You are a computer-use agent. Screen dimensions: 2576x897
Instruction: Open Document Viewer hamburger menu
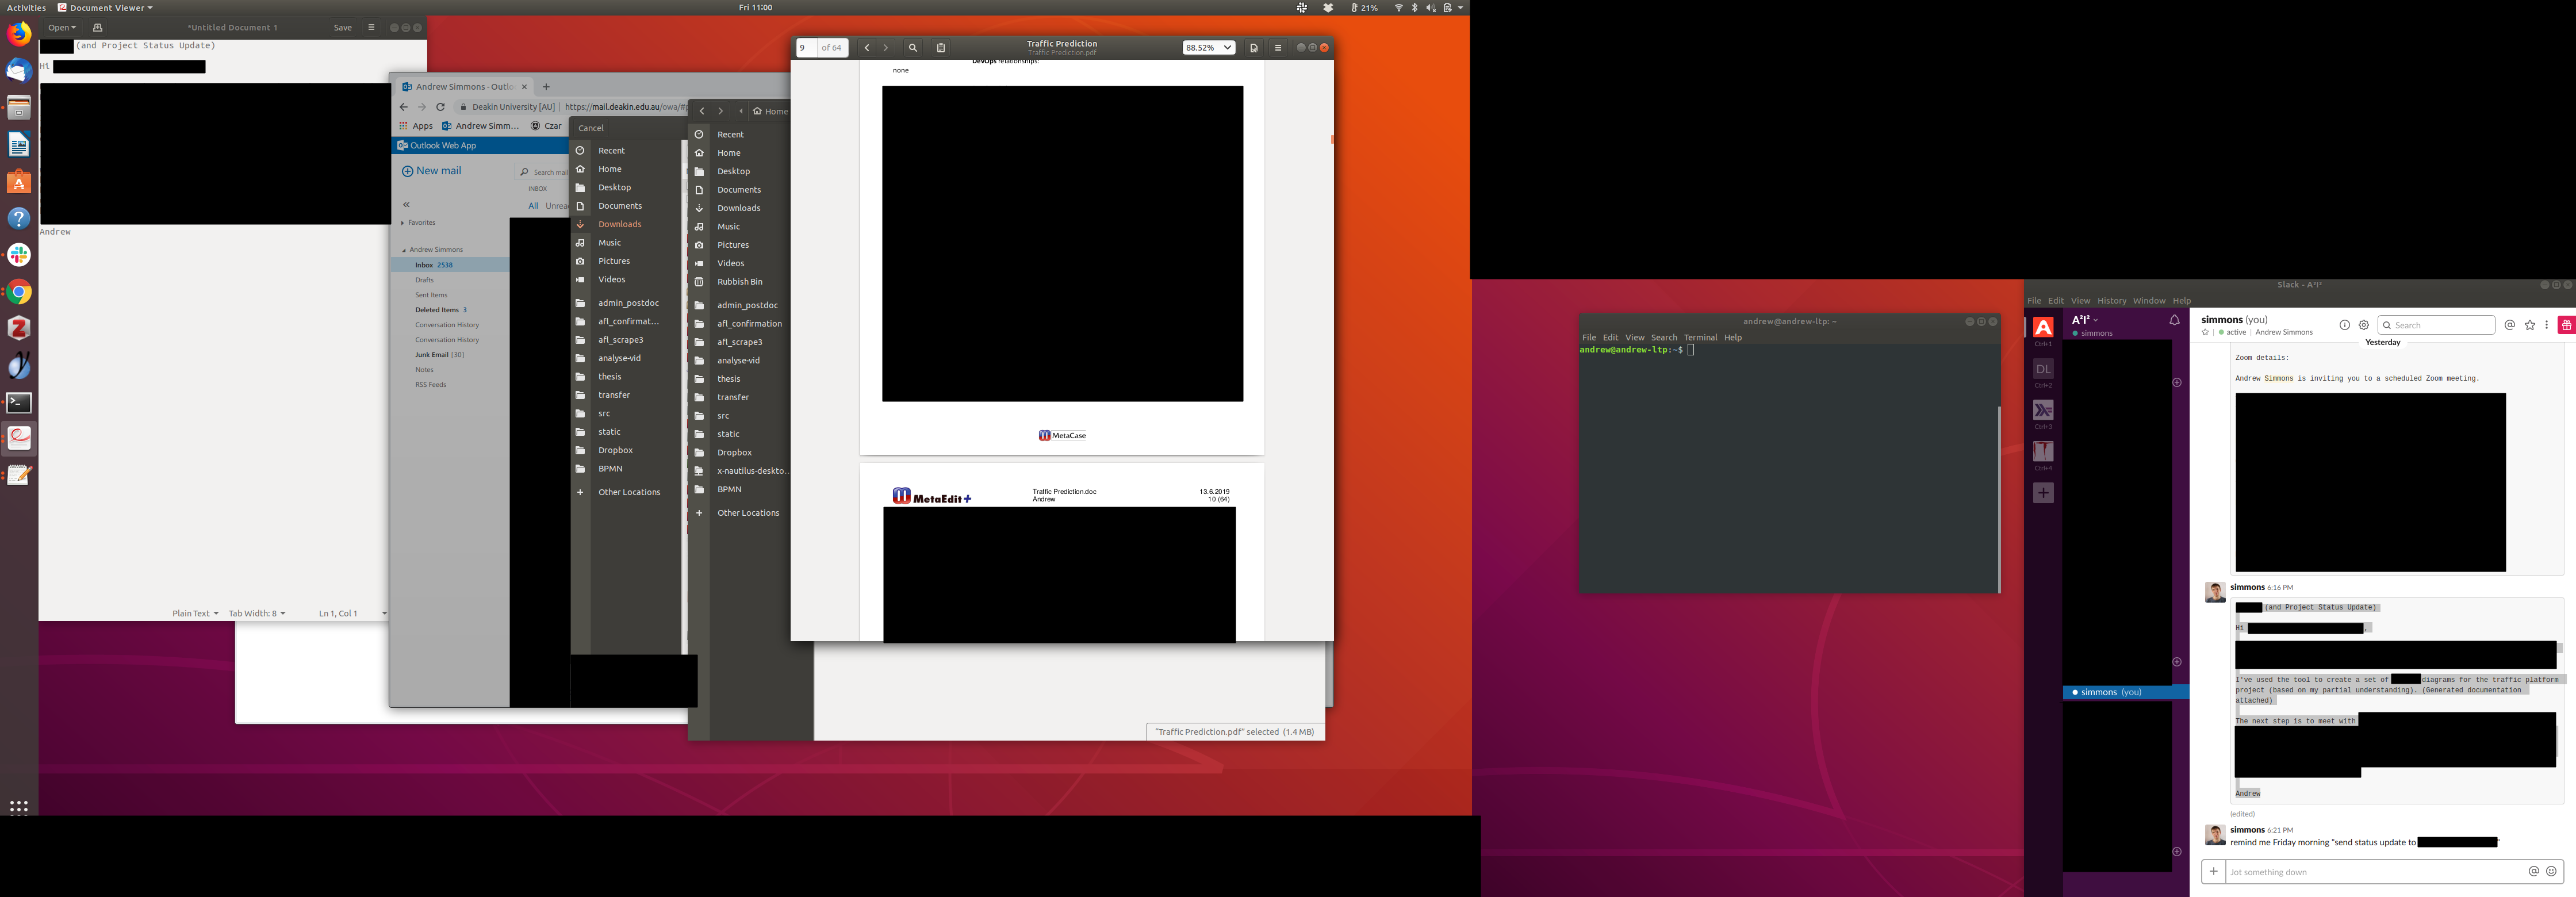click(1277, 48)
